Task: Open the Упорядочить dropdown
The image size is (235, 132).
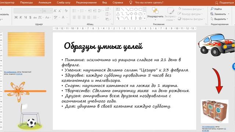Action: [x=155, y=14]
